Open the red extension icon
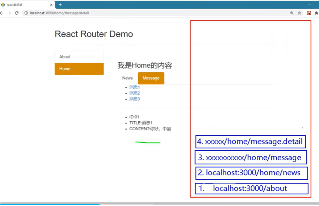 click(309, 13)
